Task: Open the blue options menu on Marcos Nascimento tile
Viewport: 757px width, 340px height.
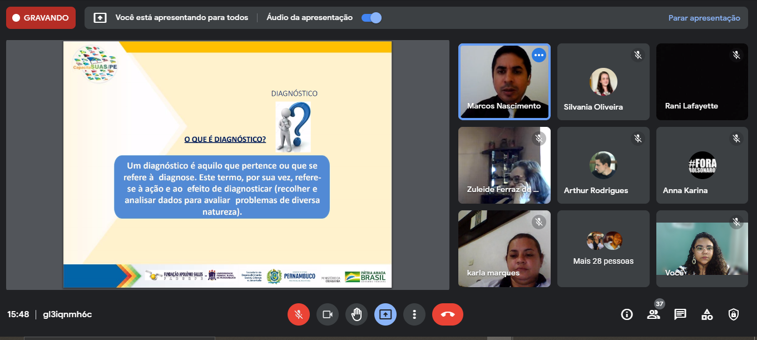Action: (538, 55)
